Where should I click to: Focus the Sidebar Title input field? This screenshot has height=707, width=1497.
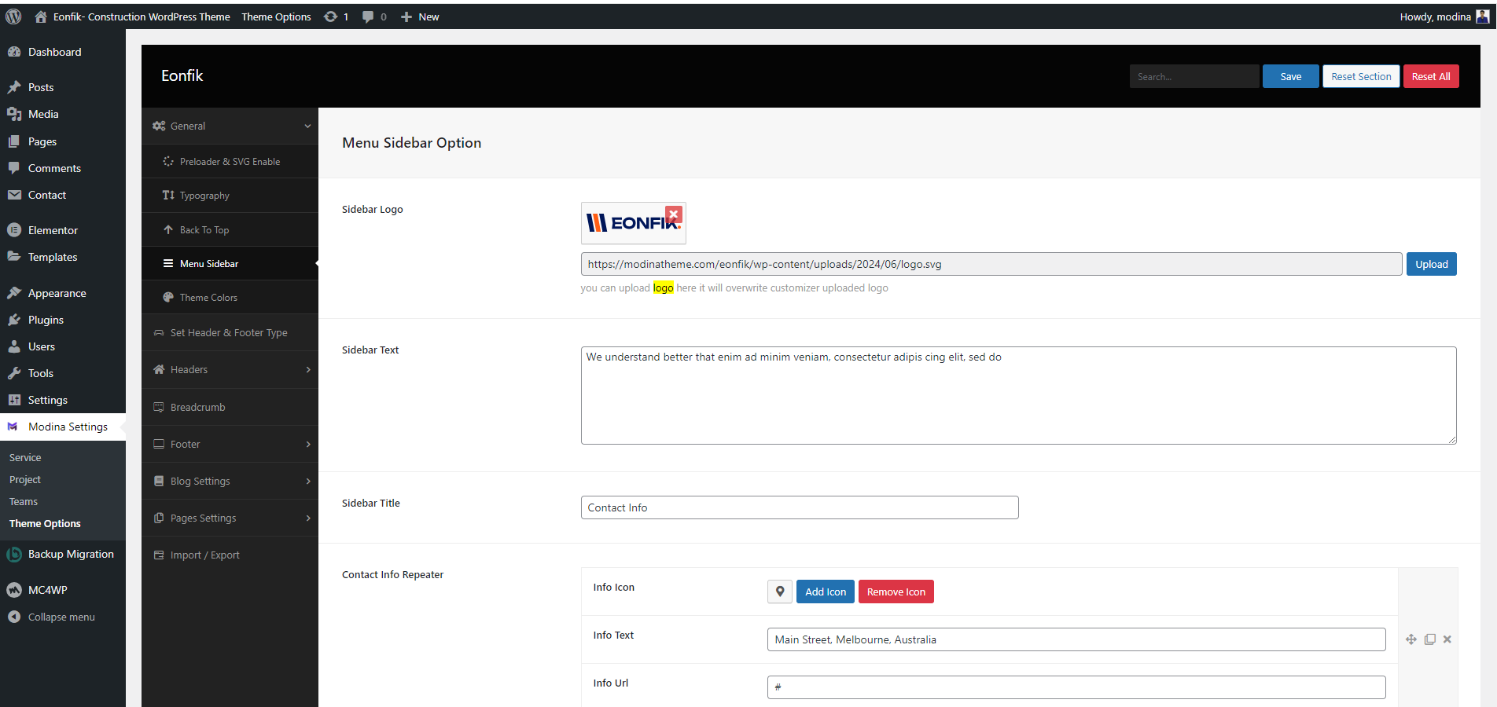799,507
